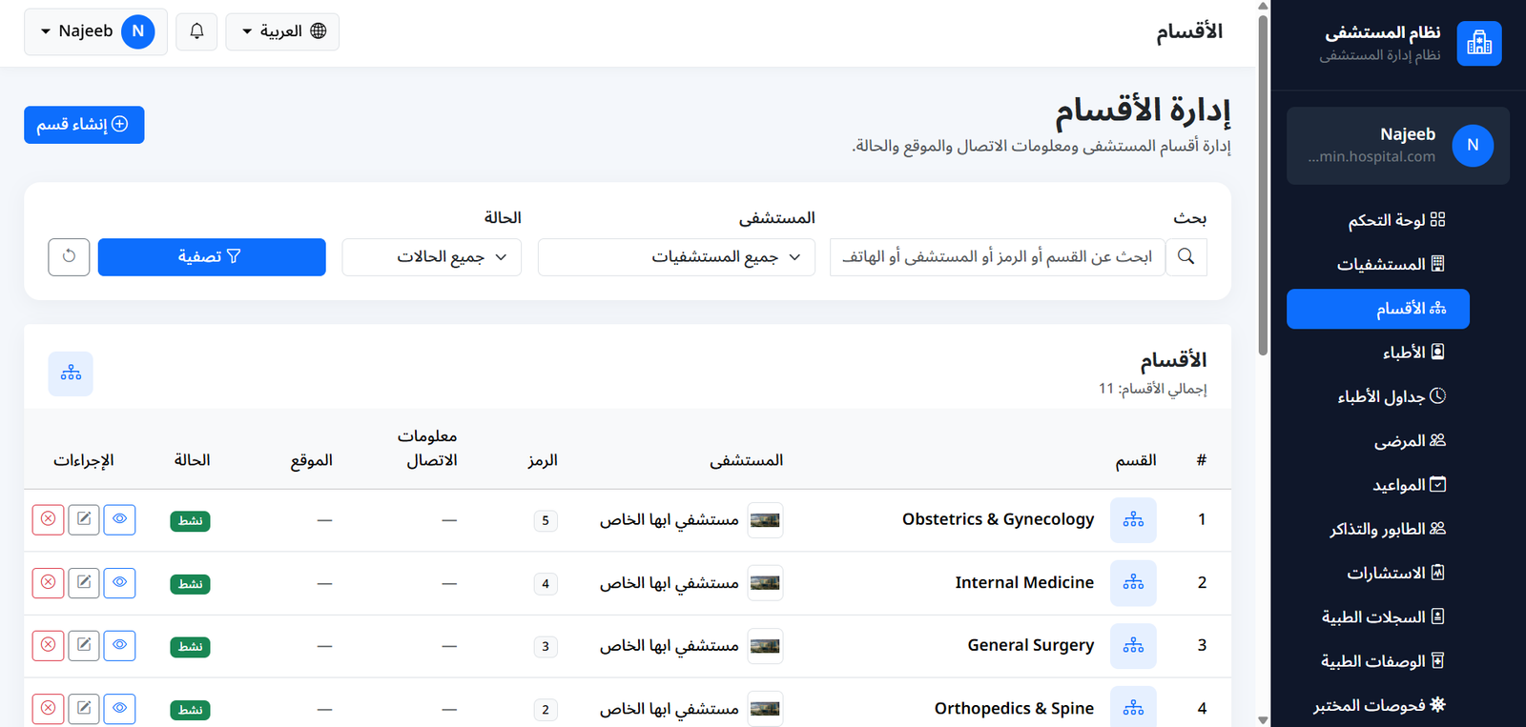Click the إنشاء قسم create button

point(84,125)
